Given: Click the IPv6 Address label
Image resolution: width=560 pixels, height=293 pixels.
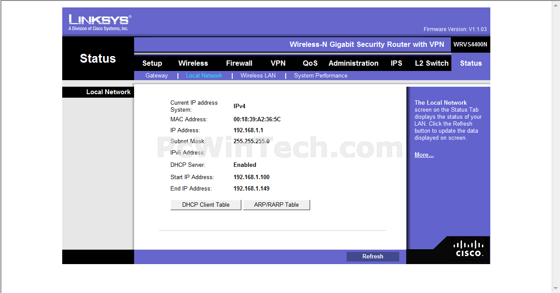Looking at the screenshot, I should 188,153.
